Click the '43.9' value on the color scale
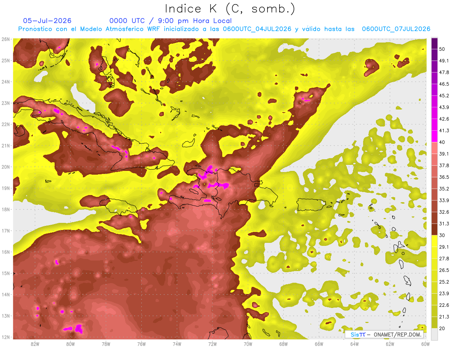Image resolution: width=452 pixels, height=349 pixels. [x=444, y=107]
